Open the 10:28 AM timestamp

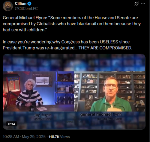coord(11,137)
